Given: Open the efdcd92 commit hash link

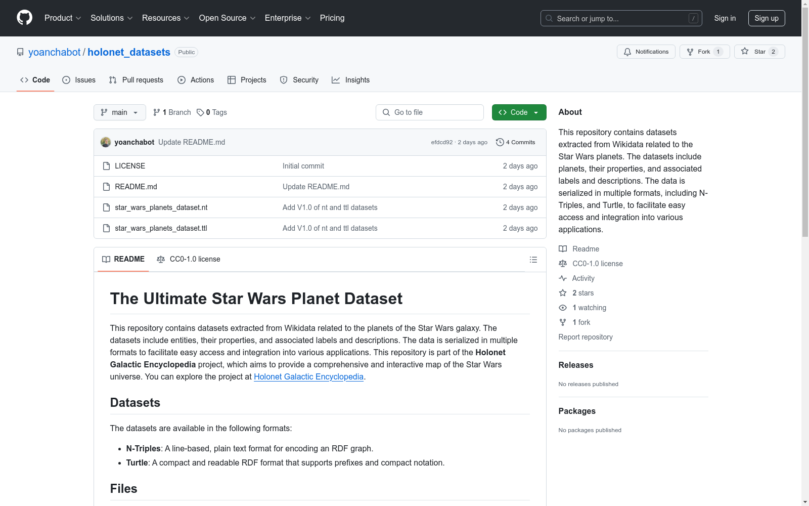Looking at the screenshot, I should click(x=442, y=142).
